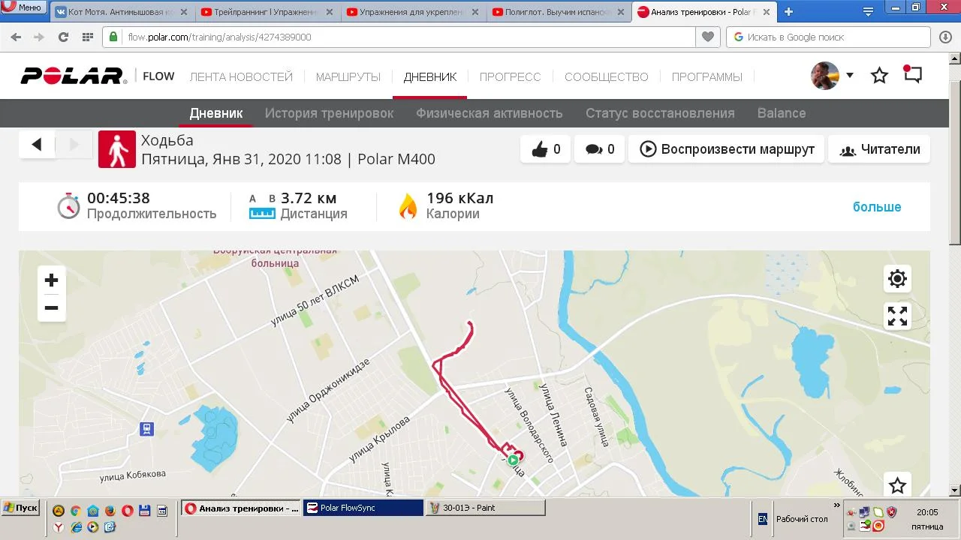Go to previous training with left arrow
The width and height of the screenshot is (961, 540).
click(x=37, y=145)
